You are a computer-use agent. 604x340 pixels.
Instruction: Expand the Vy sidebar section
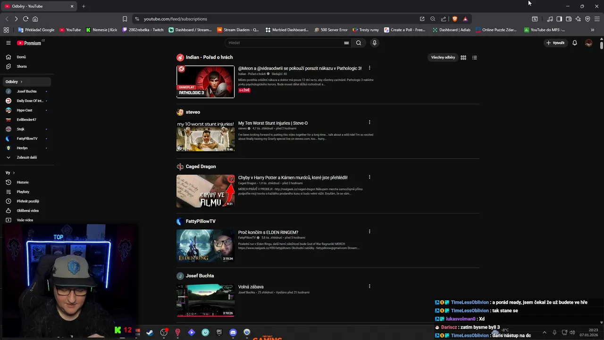(10, 173)
